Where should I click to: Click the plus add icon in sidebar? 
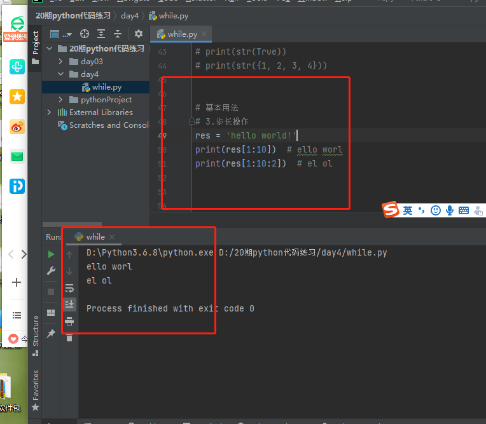coord(17,282)
